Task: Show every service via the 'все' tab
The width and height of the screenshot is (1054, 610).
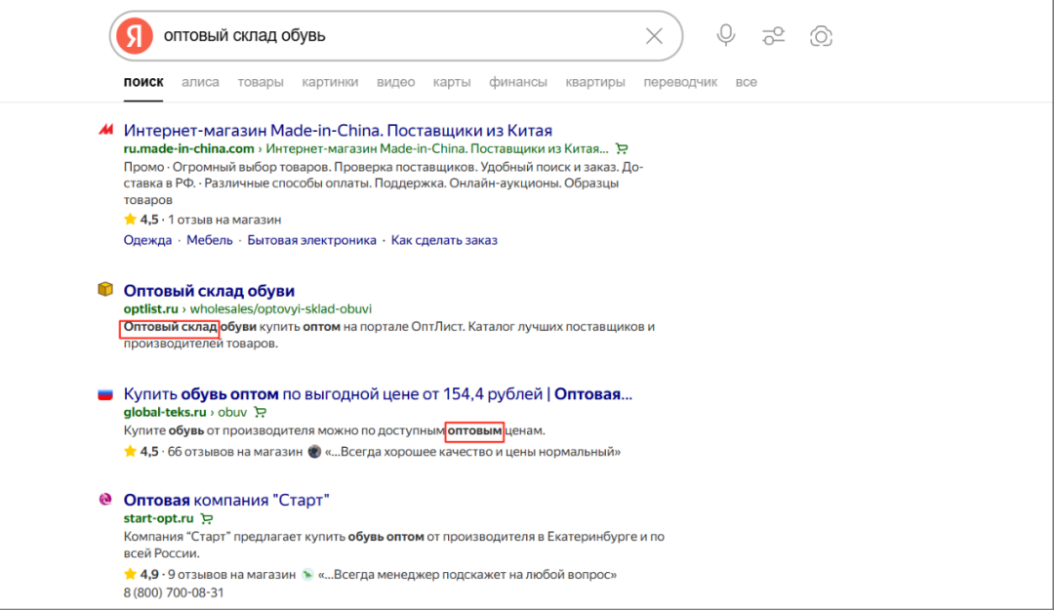Action: pyautogui.click(x=747, y=82)
